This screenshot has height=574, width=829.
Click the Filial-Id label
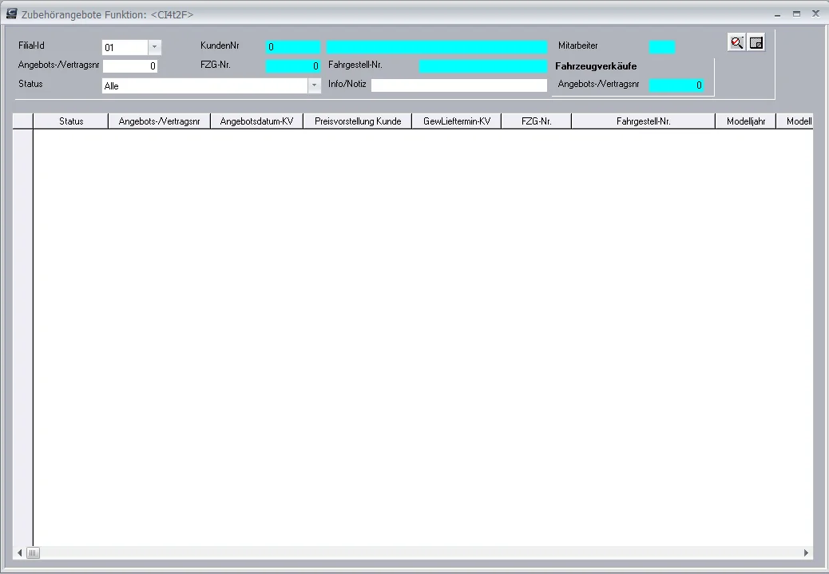point(31,46)
